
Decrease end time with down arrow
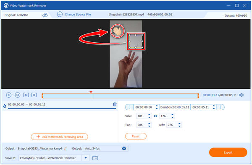pos(214,108)
